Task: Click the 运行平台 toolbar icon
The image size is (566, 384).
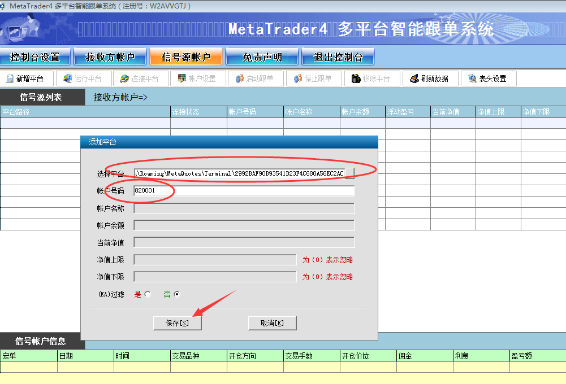Action: click(67, 78)
